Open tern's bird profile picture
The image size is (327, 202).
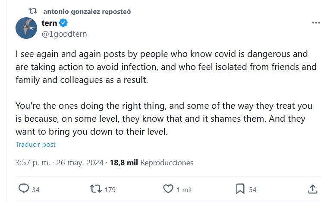26,28
